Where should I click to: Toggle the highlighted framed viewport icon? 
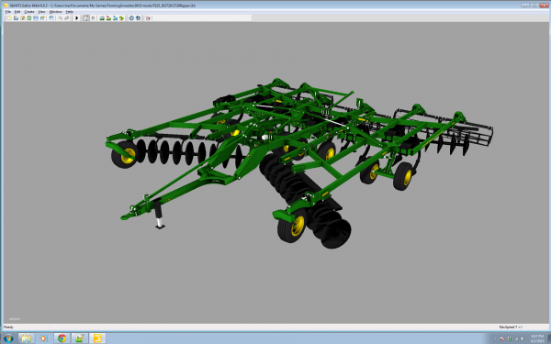86,18
